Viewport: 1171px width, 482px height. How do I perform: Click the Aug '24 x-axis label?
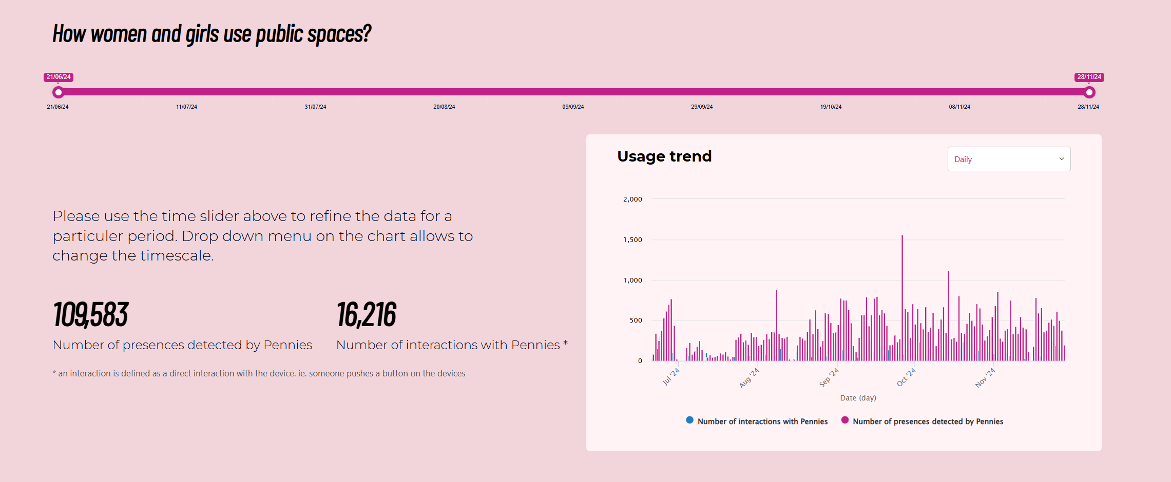click(x=749, y=378)
